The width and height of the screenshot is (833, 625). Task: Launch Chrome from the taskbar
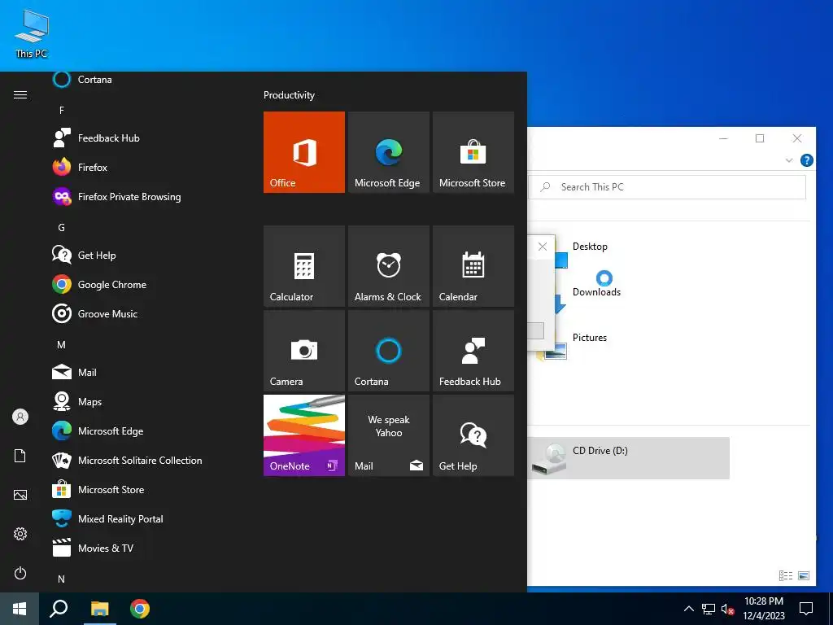pos(140,609)
